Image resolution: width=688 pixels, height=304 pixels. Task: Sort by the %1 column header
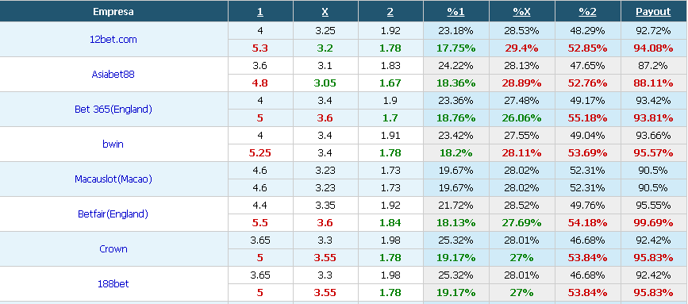[455, 12]
